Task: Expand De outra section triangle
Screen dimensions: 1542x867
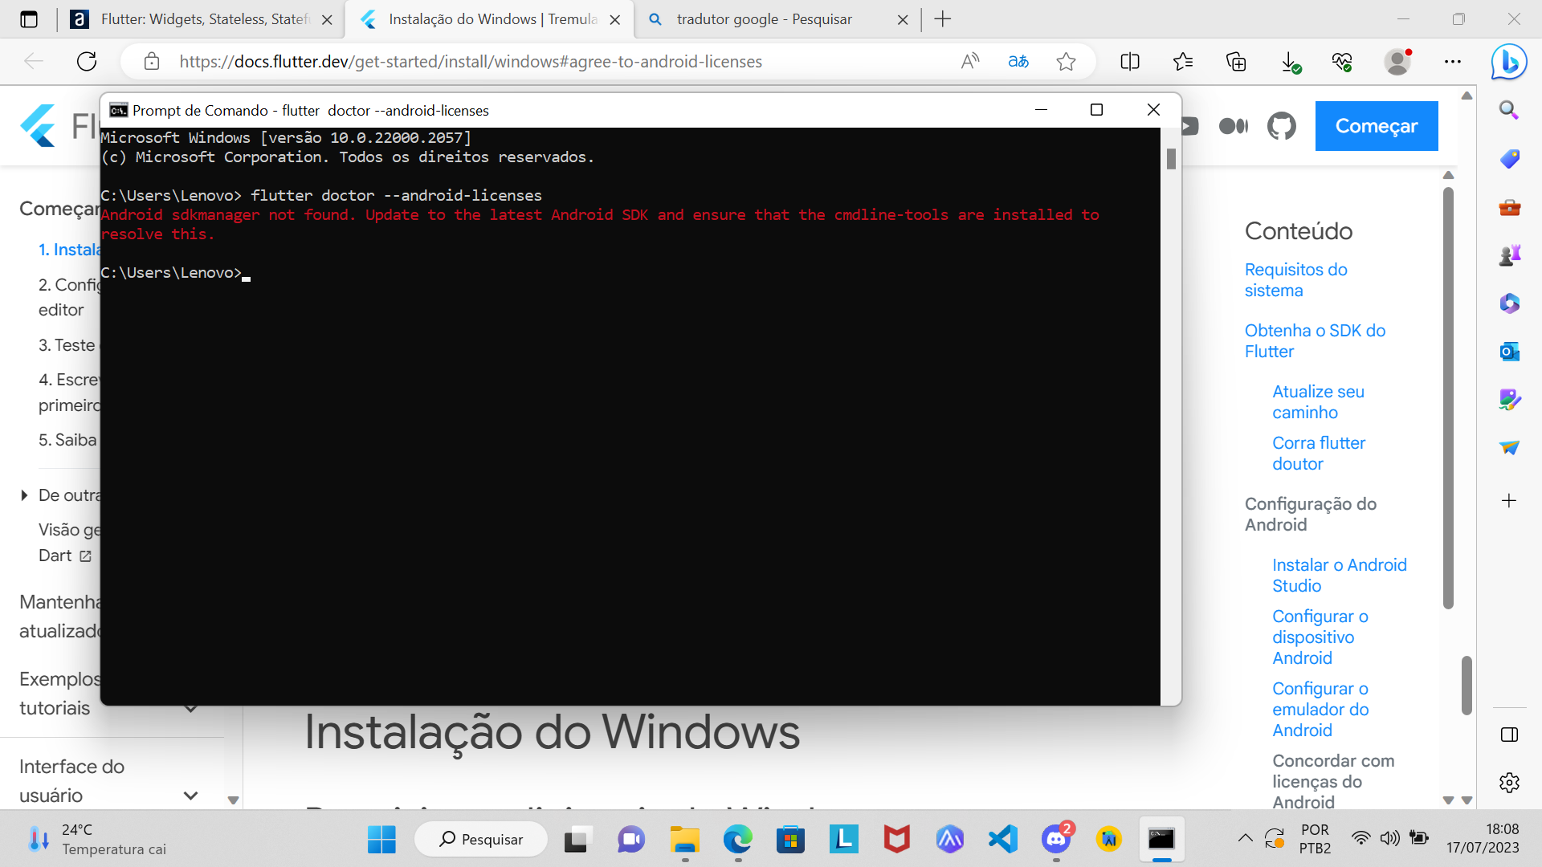Action: [24, 495]
